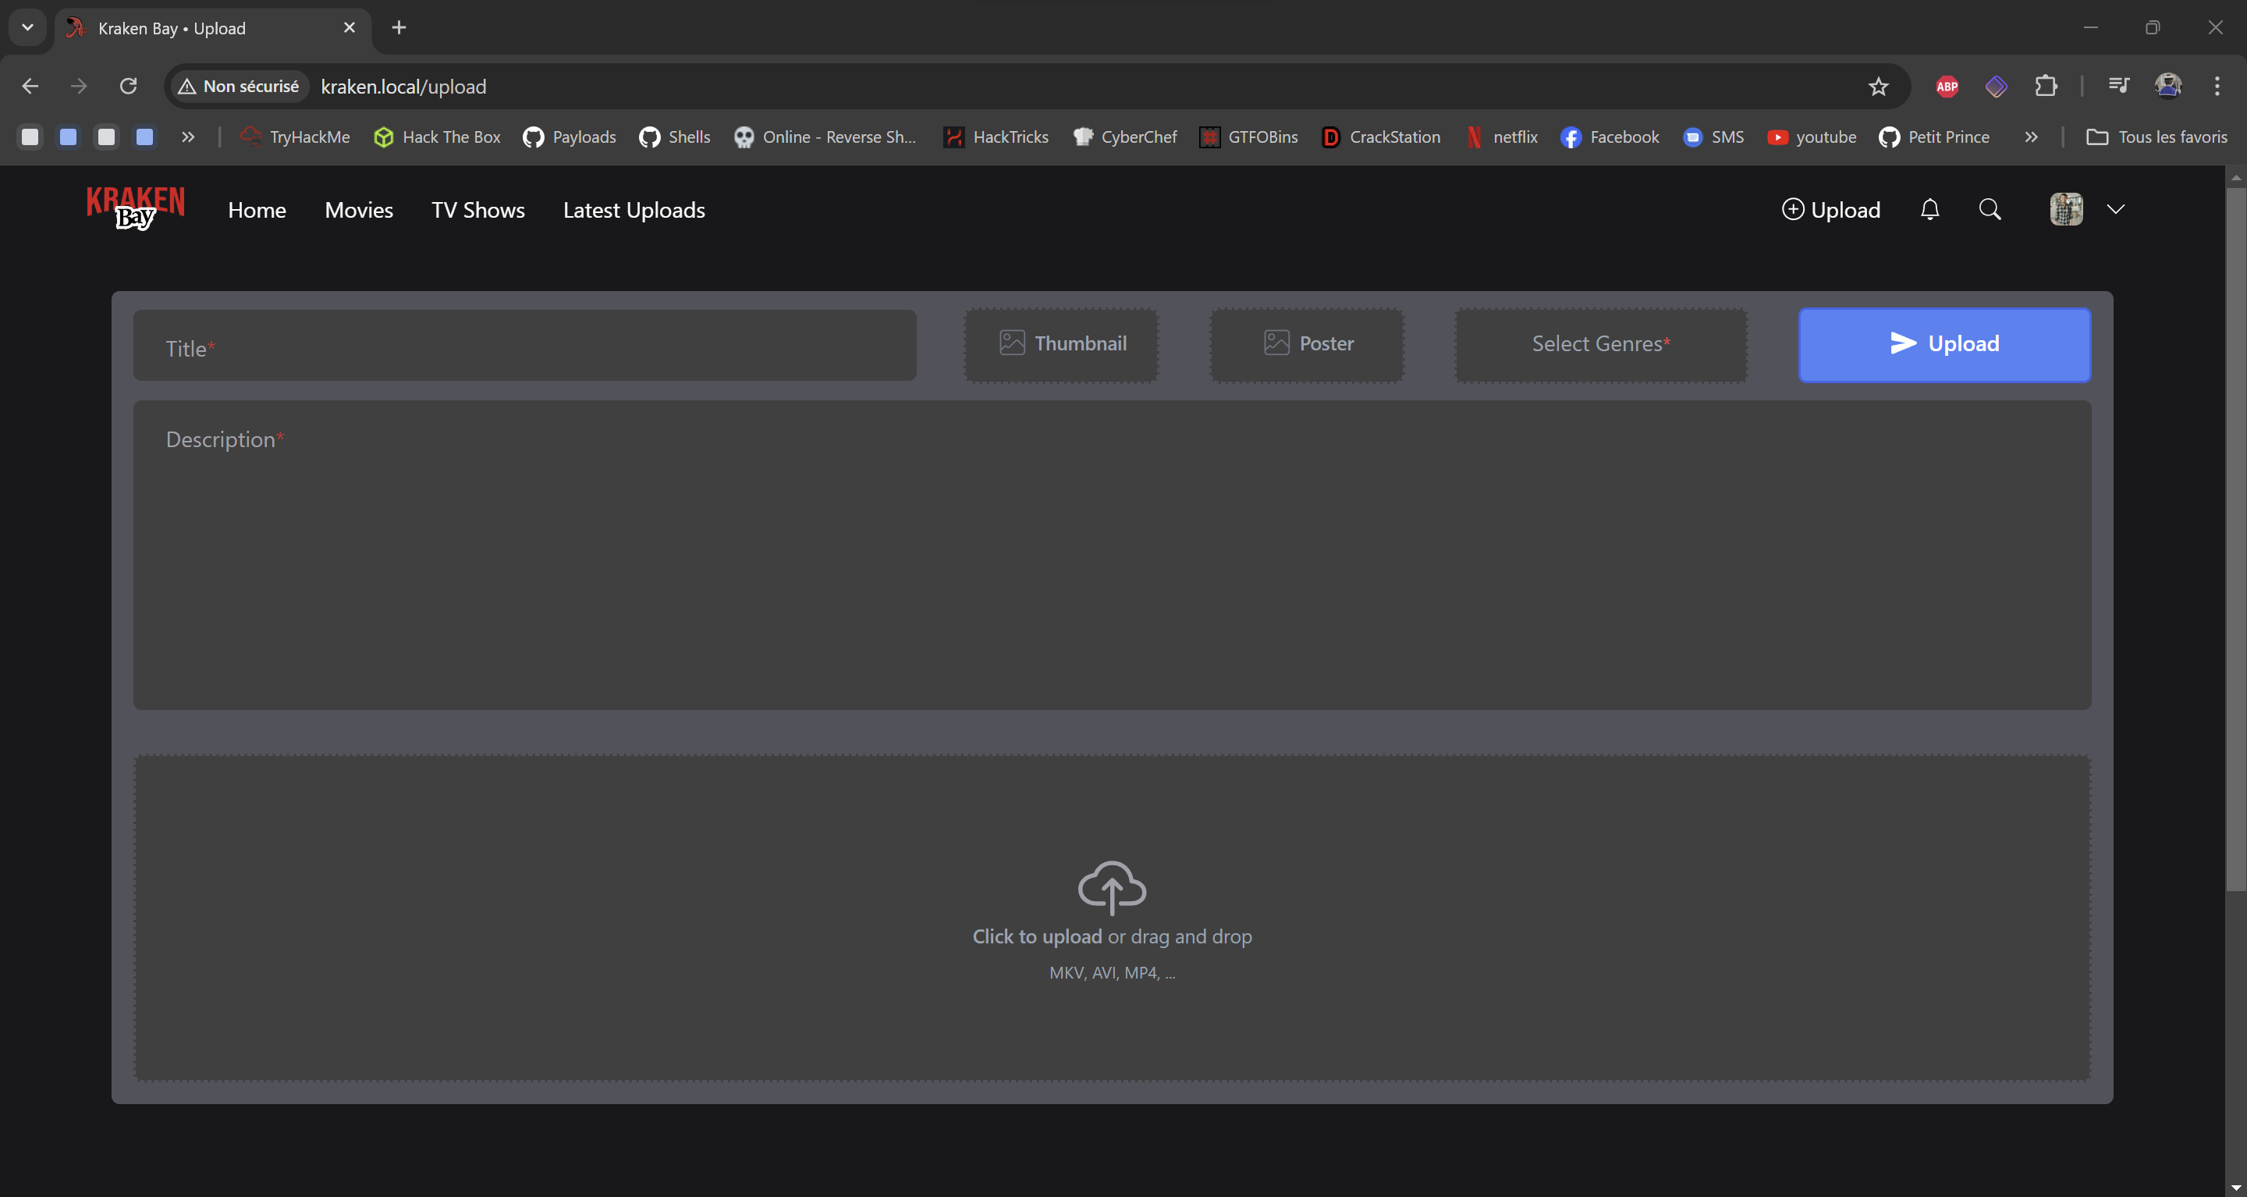Click the media control toolbar icon
The image size is (2247, 1197).
pyautogui.click(x=2119, y=87)
